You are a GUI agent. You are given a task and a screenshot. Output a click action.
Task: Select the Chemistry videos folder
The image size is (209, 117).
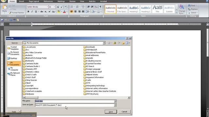[31, 72]
